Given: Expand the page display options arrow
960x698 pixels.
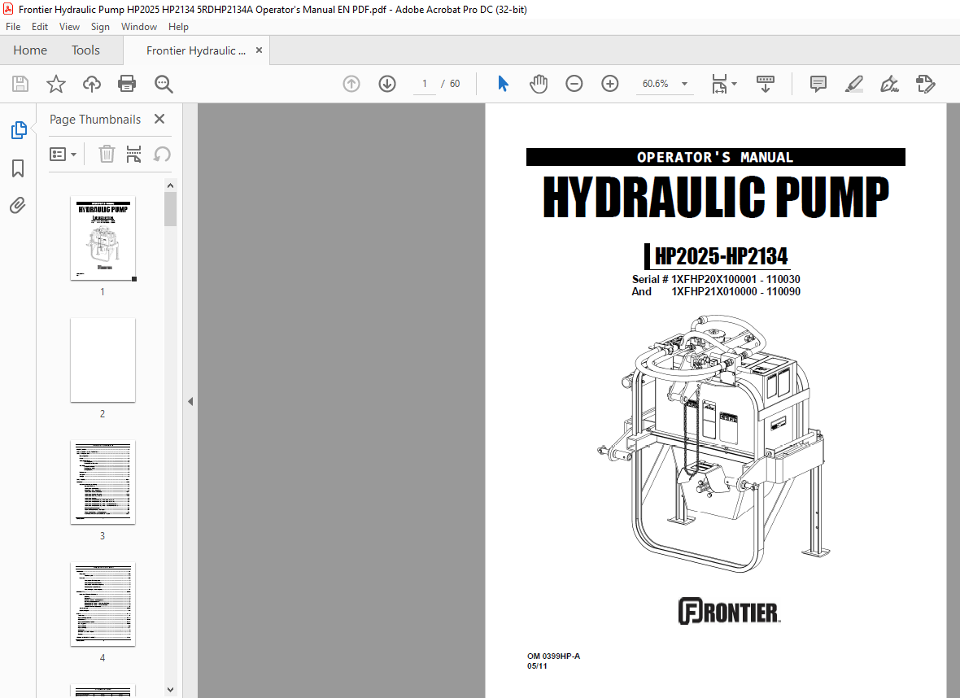Looking at the screenshot, I should point(734,84).
